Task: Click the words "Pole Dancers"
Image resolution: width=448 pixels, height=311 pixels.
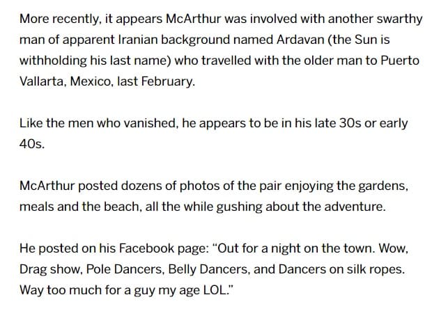Action: pos(124,269)
